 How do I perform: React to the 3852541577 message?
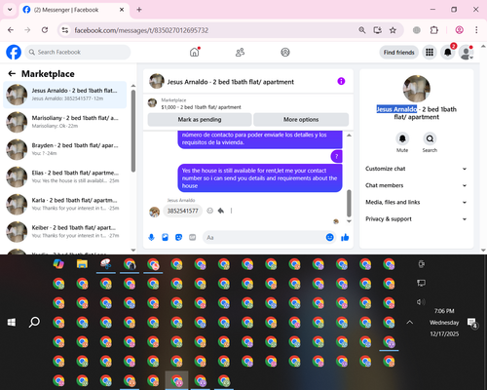click(210, 211)
